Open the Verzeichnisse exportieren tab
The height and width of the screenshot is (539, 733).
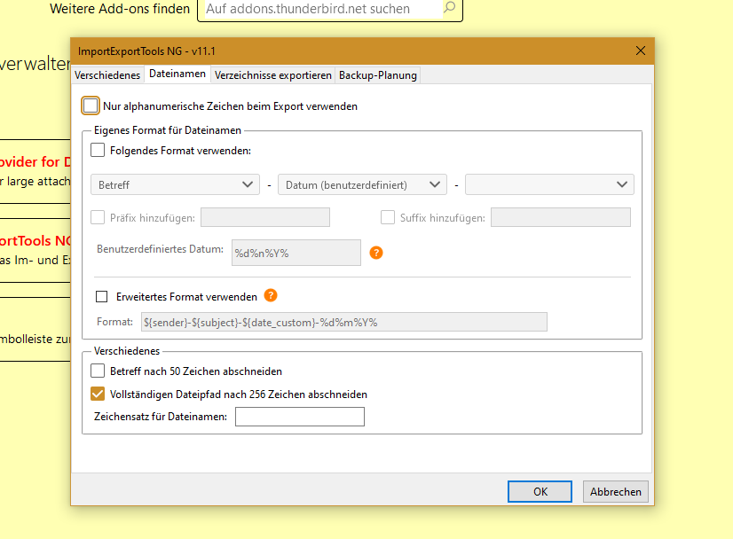[x=273, y=75]
